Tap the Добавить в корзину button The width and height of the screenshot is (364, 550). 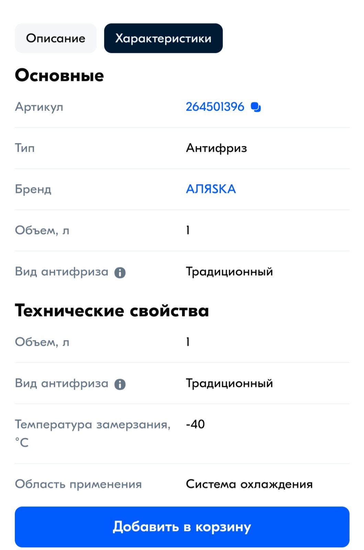point(182,527)
